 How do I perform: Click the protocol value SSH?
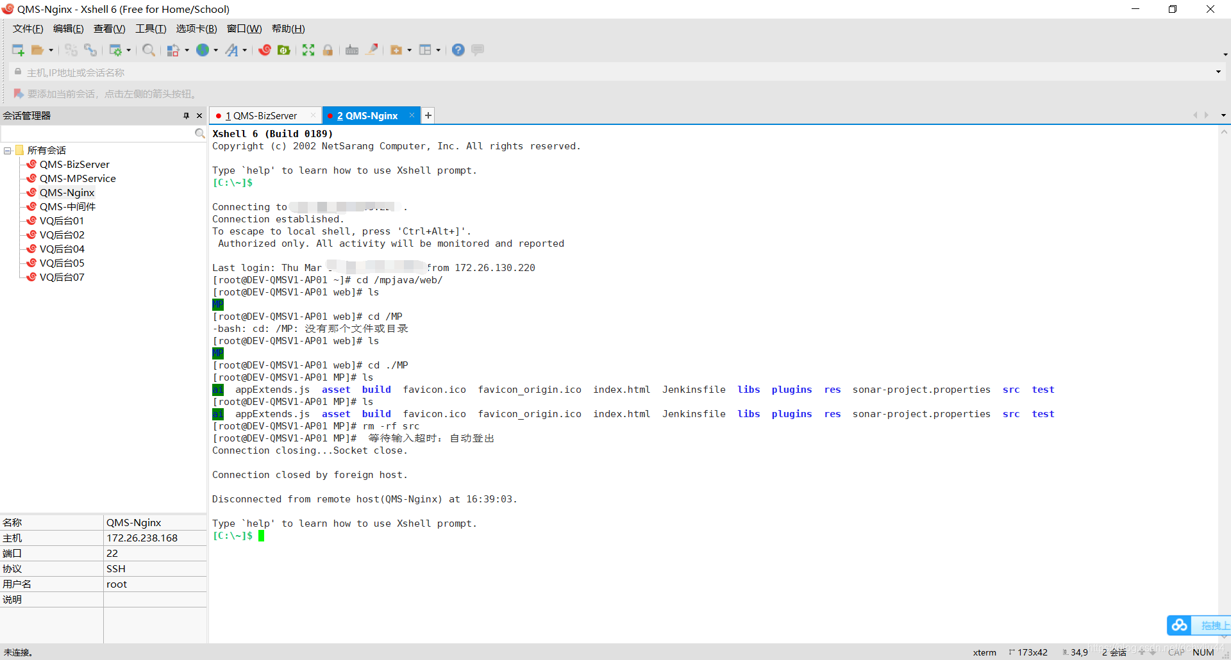(116, 569)
